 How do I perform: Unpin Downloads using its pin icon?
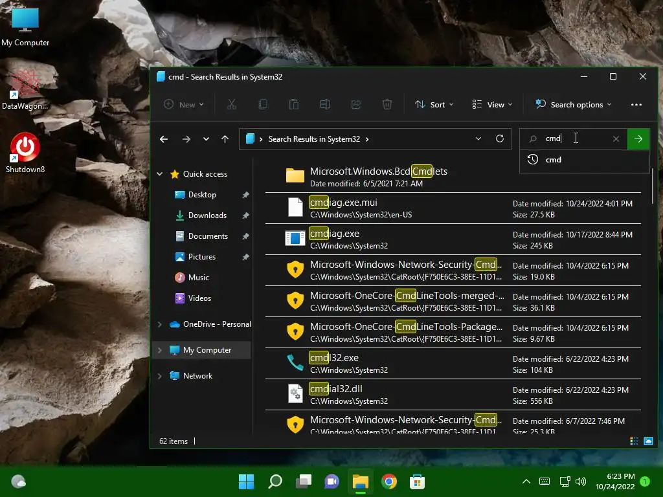click(245, 215)
